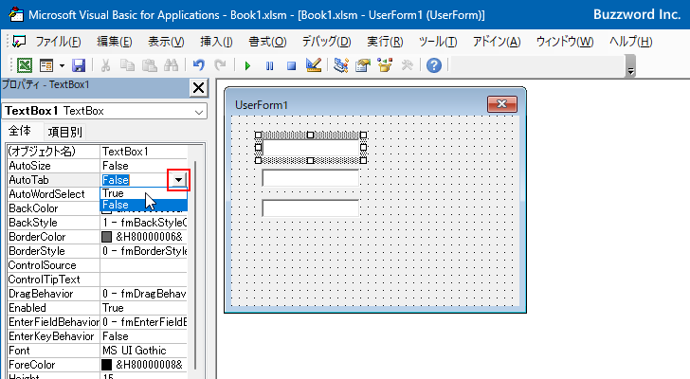Click the third text box on UserForm1
This screenshot has height=379, width=690.
[x=311, y=208]
